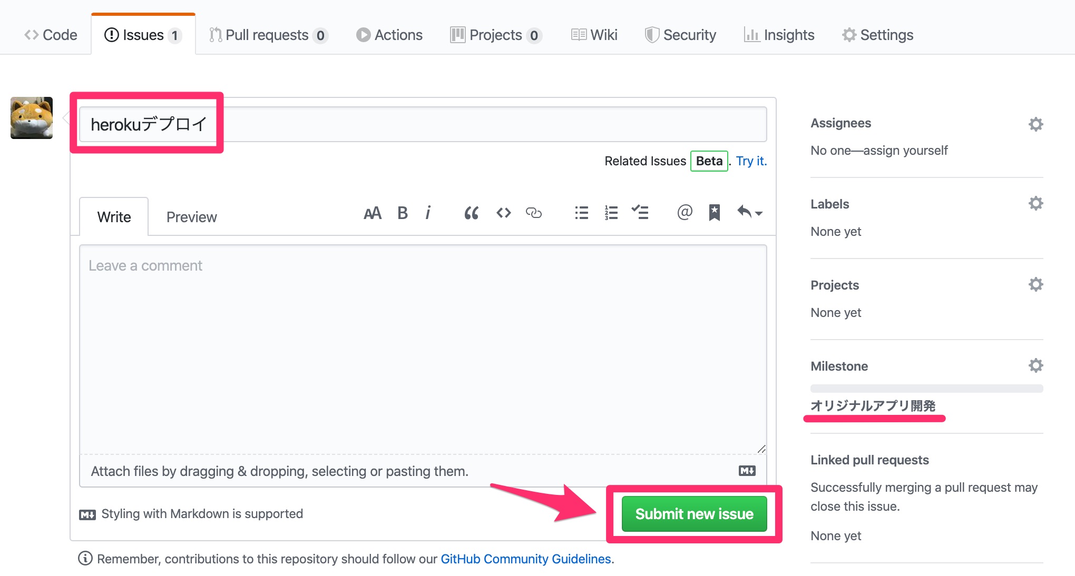The image size is (1075, 576).
Task: Change text size with the AA icon
Action: tap(373, 213)
